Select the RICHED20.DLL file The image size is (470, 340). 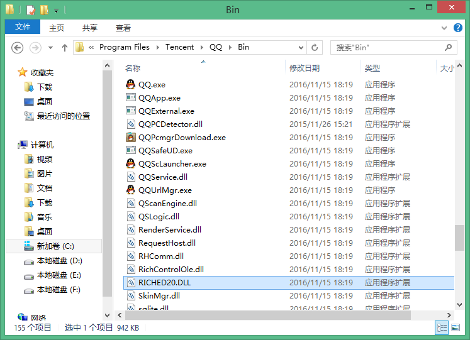point(289,283)
